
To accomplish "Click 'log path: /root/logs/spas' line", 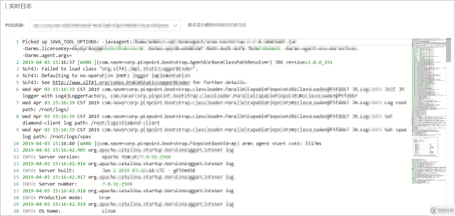I will click(57, 136).
